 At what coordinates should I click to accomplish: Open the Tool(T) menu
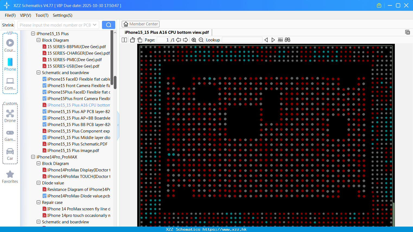[42, 15]
